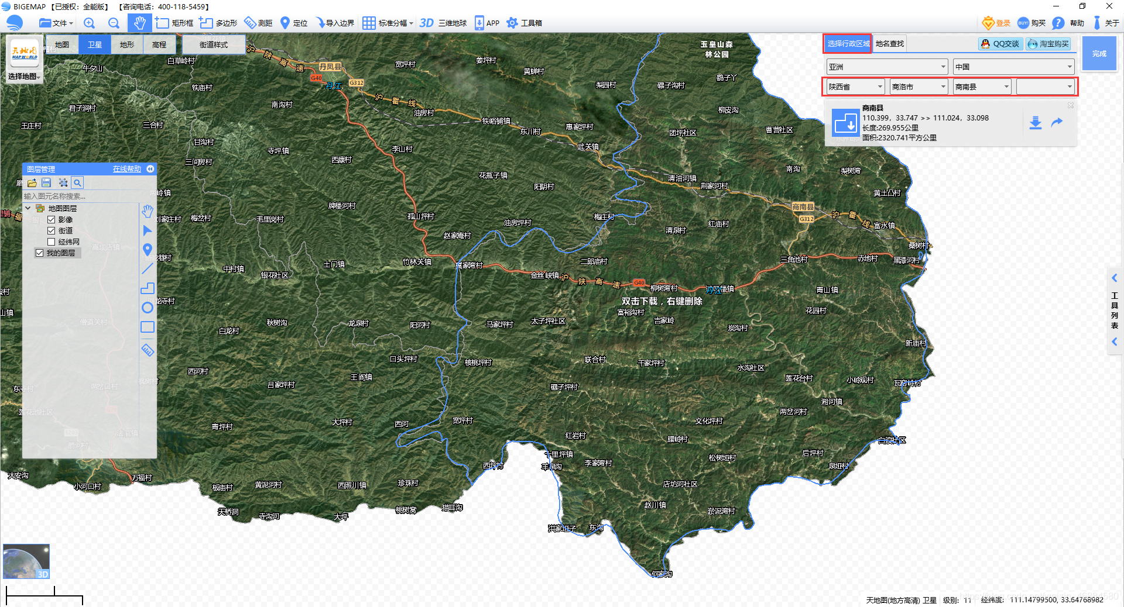Image resolution: width=1124 pixels, height=607 pixels.
Task: Click the search icon in layer panel
Action: (x=77, y=182)
